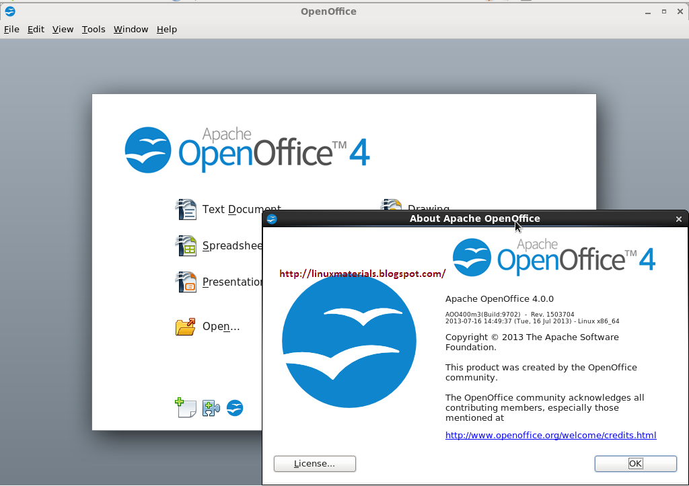Open the Help menu
Screen dimensions: 689x486
pos(167,30)
